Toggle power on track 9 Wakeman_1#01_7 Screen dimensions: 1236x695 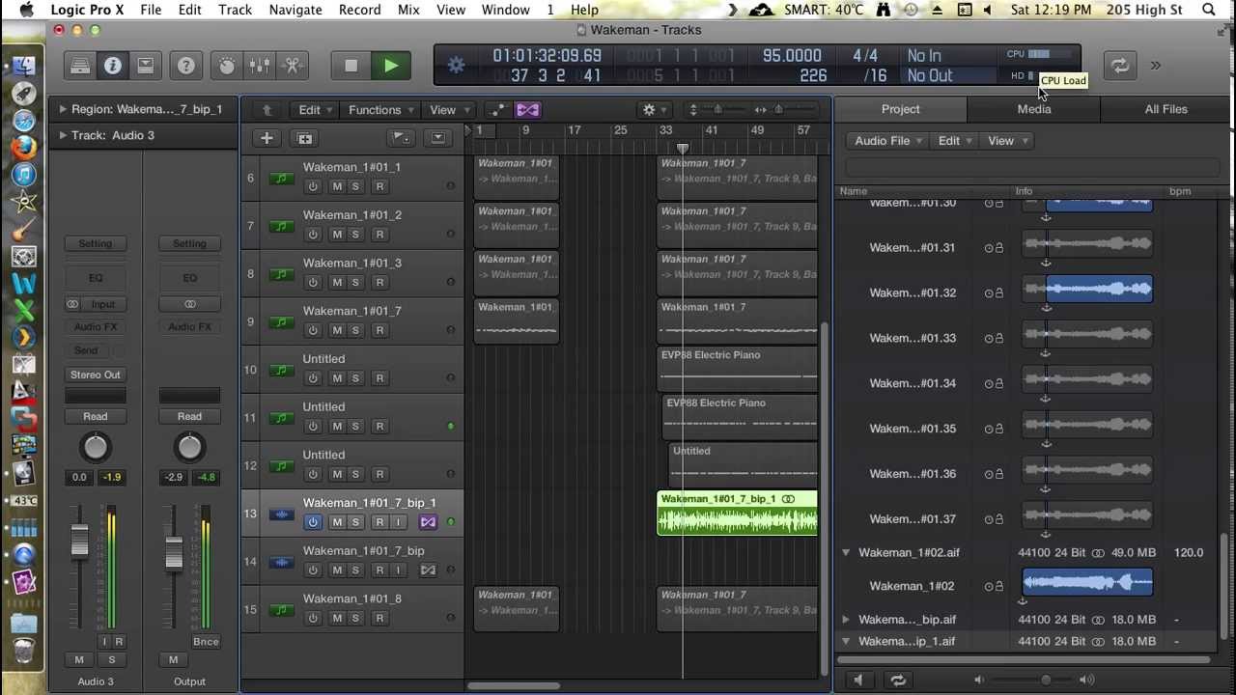tap(313, 330)
